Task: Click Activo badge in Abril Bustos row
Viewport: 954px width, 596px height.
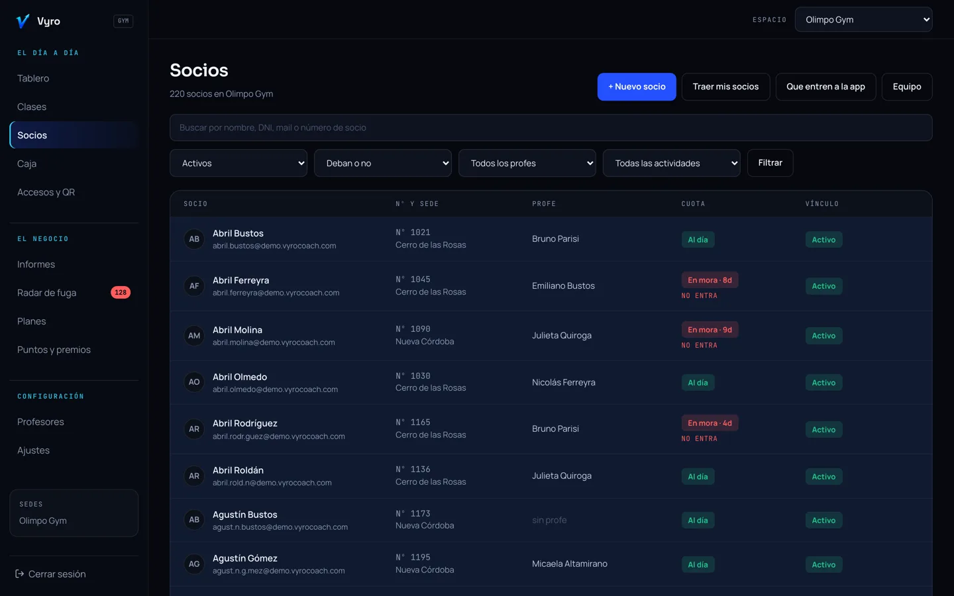Action: (823, 240)
